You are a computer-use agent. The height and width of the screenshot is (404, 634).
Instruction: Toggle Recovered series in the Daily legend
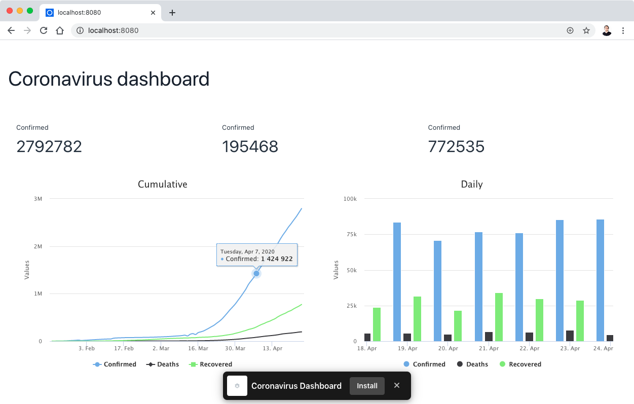click(x=520, y=364)
